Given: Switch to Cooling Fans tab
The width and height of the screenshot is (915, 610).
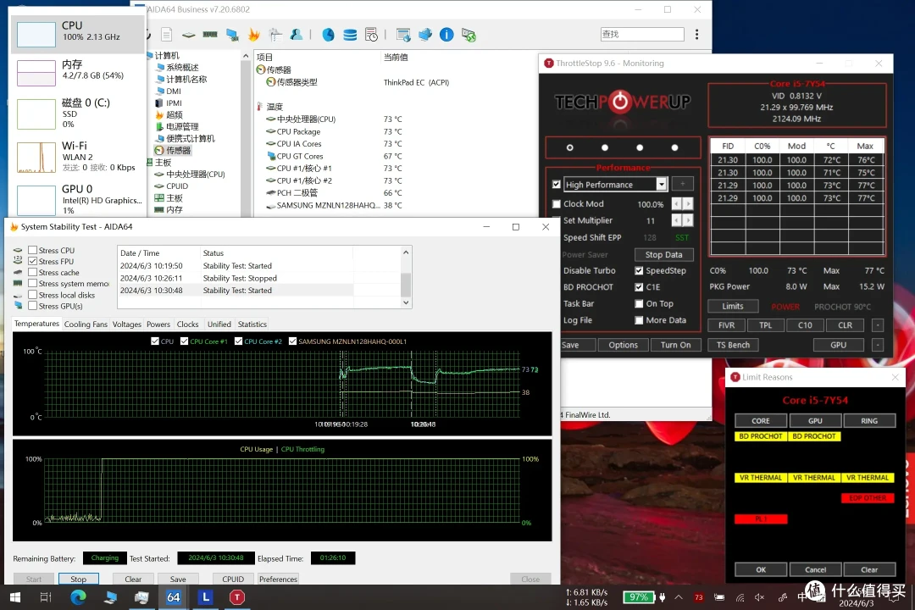Looking at the screenshot, I should [x=86, y=324].
